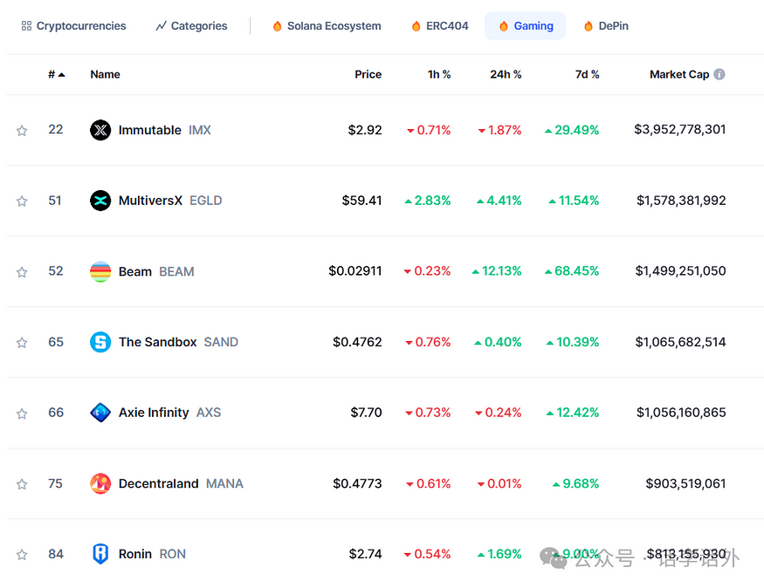Click the Decentraland coin logo

(100, 482)
